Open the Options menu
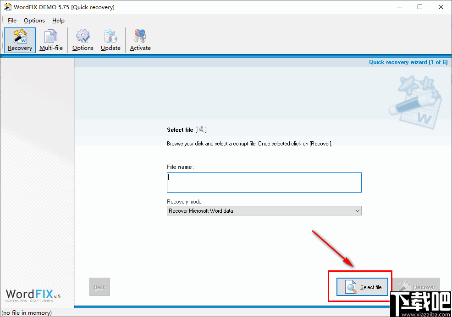The width and height of the screenshot is (452, 317). (x=34, y=20)
